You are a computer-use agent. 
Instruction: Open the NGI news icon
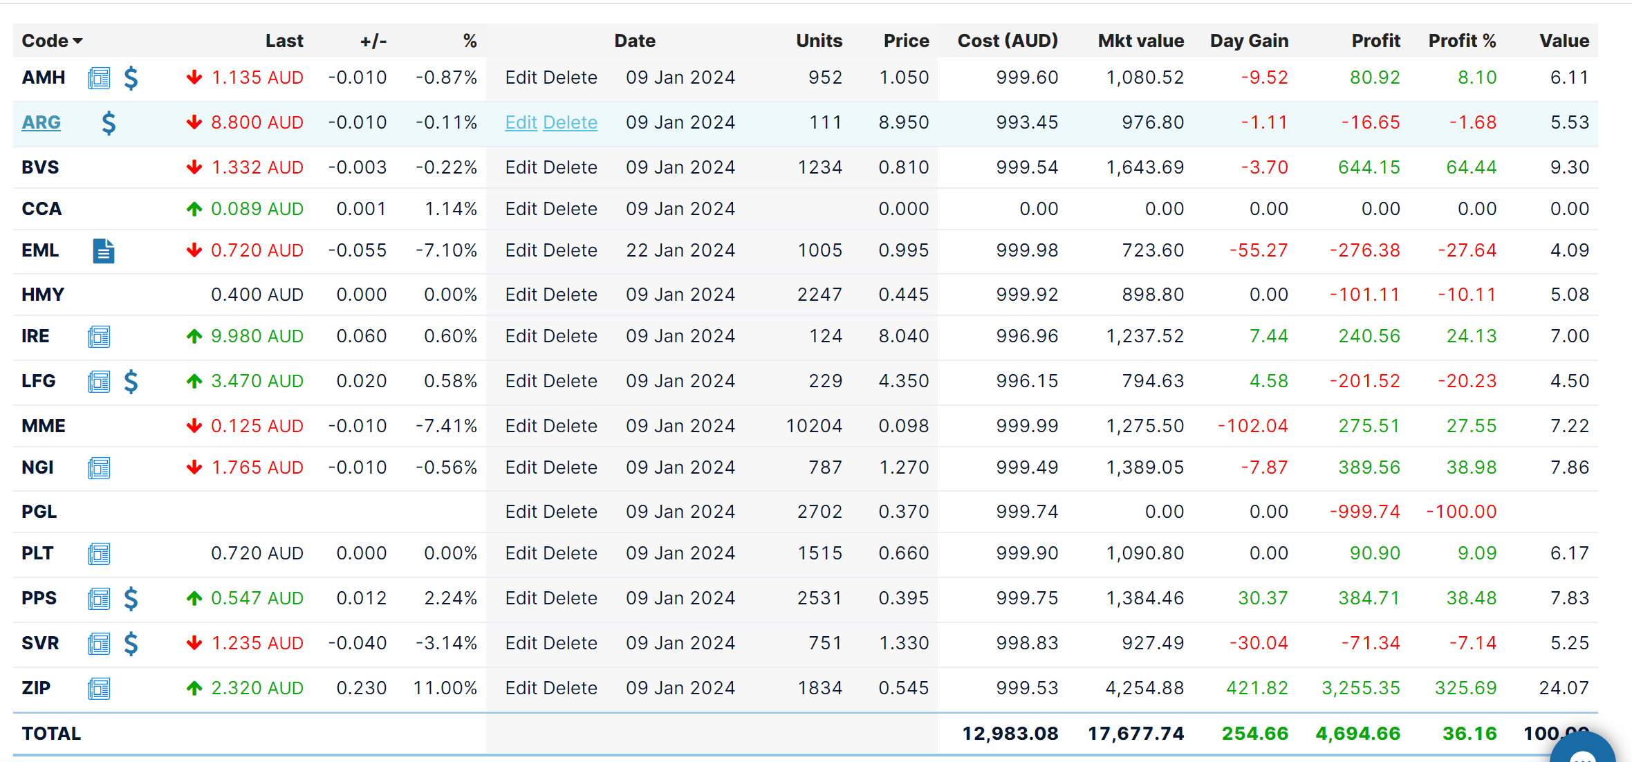point(99,468)
